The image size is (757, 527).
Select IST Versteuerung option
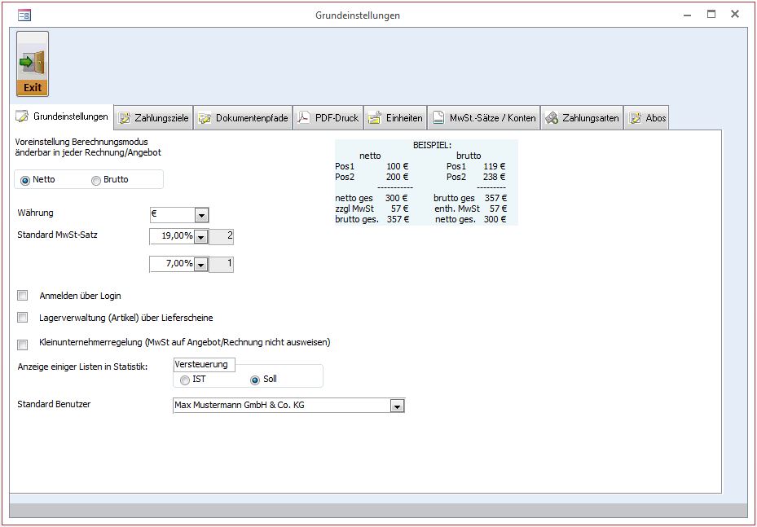click(185, 380)
